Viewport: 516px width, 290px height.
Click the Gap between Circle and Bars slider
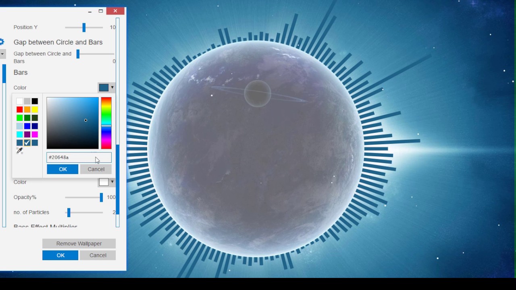pos(96,54)
